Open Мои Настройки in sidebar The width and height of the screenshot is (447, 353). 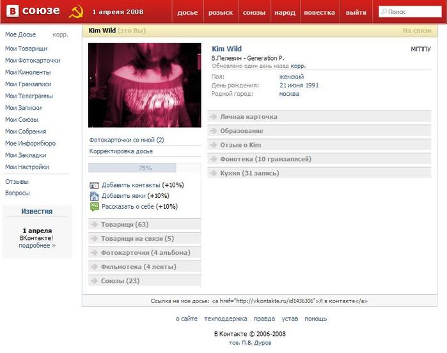[27, 167]
